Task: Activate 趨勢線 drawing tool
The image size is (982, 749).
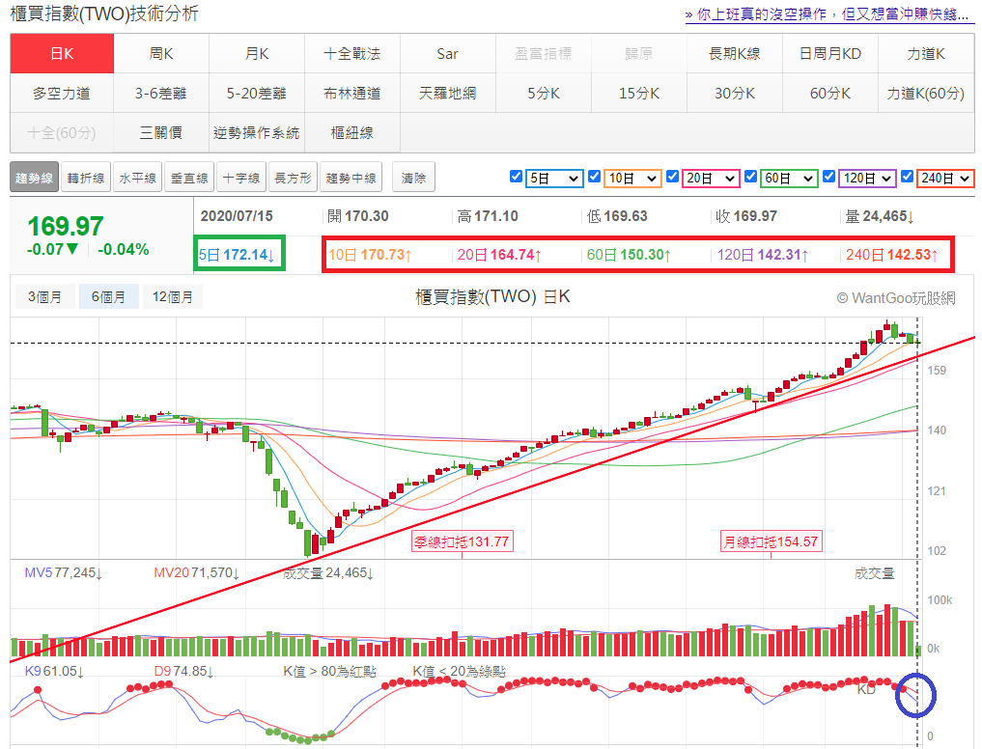Action: coord(35,178)
